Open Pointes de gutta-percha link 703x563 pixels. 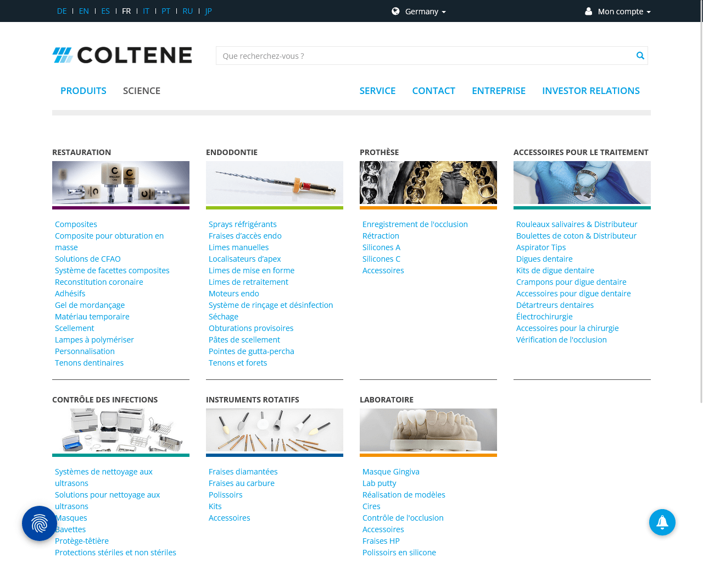tap(252, 351)
